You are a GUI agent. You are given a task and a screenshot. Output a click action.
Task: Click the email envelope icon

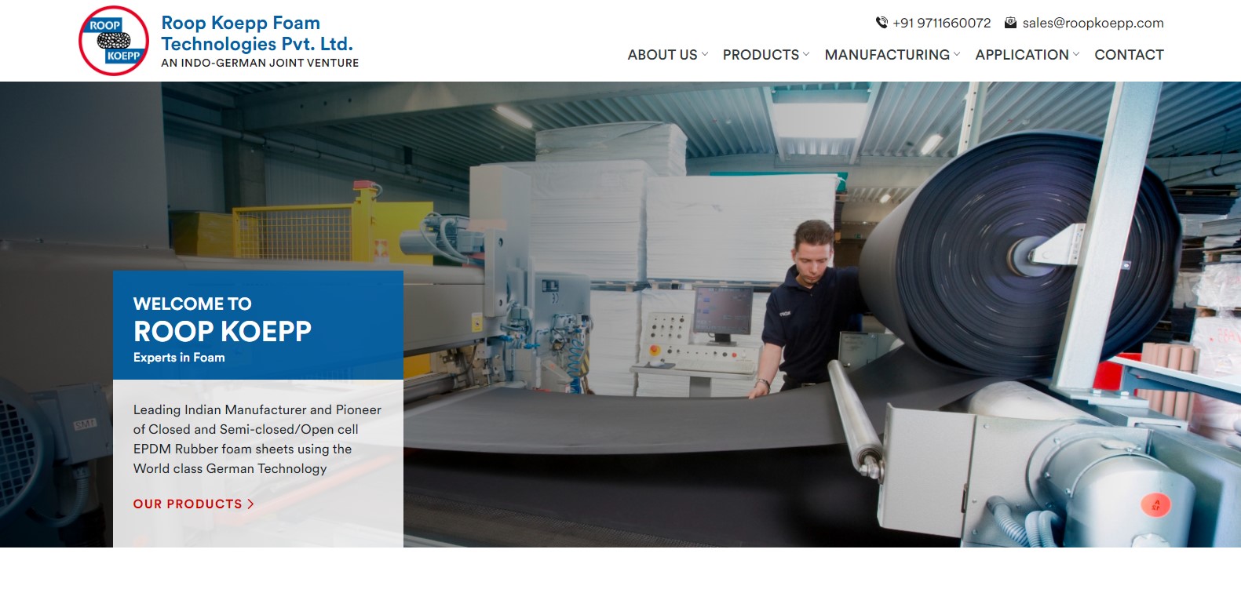pos(1011,23)
